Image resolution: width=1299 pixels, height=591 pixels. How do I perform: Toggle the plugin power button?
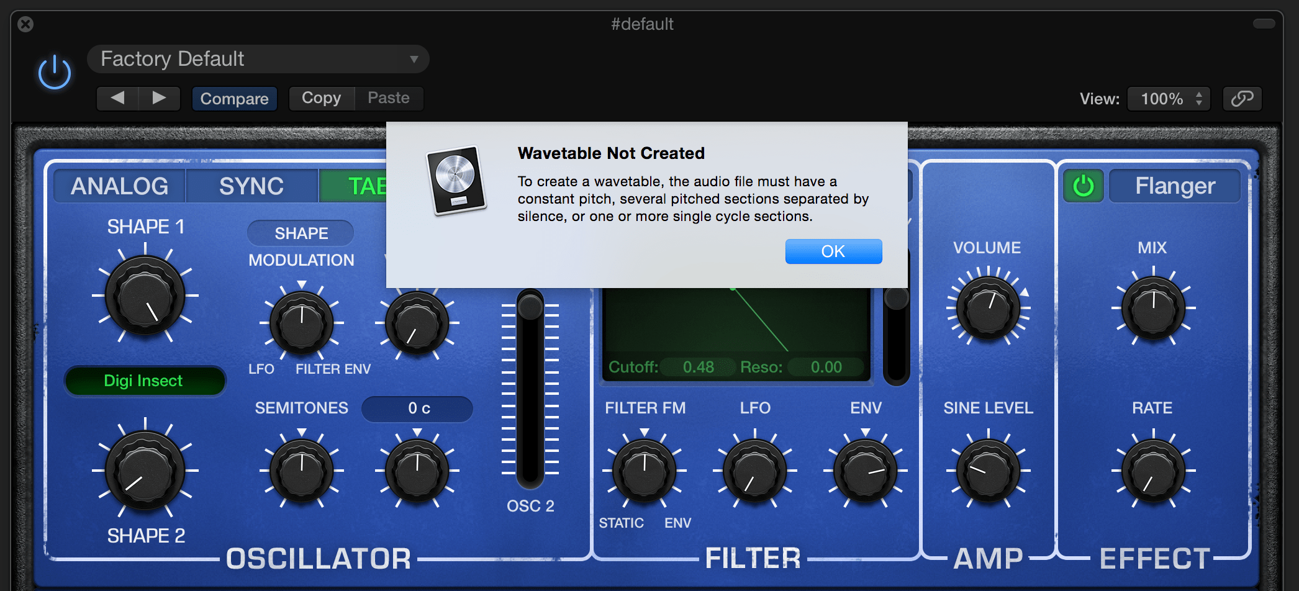click(53, 70)
